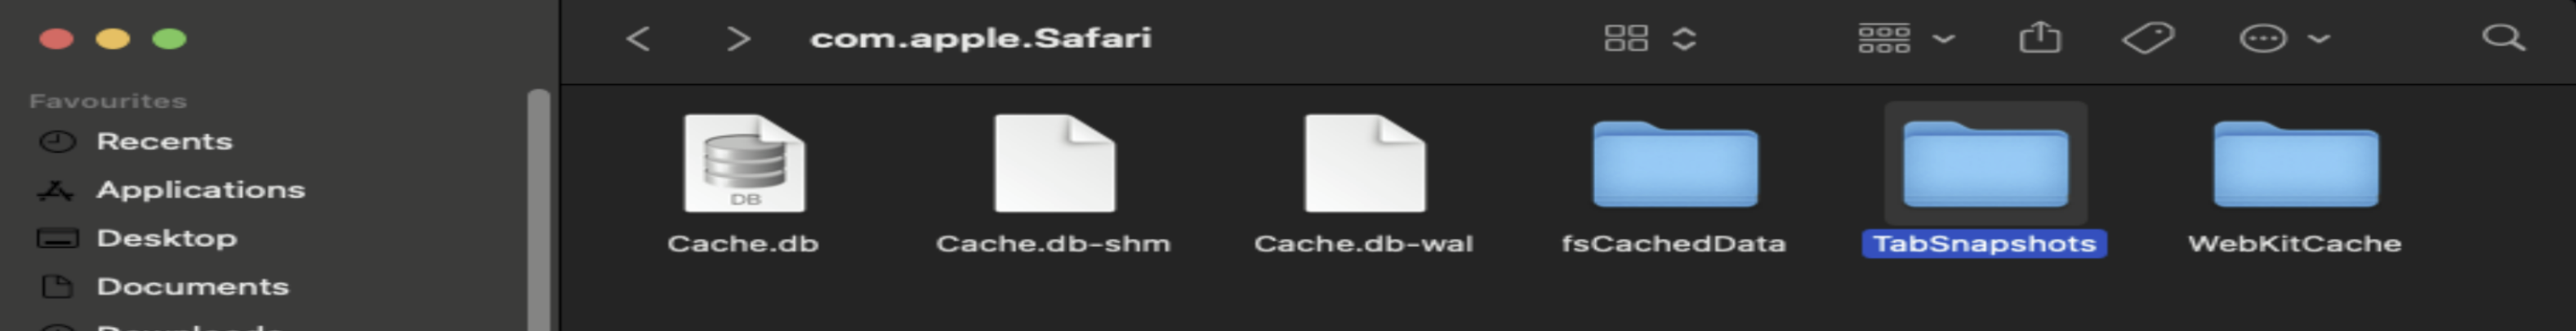Open Finder search magnifier
The width and height of the screenshot is (2576, 331).
(x=2503, y=38)
